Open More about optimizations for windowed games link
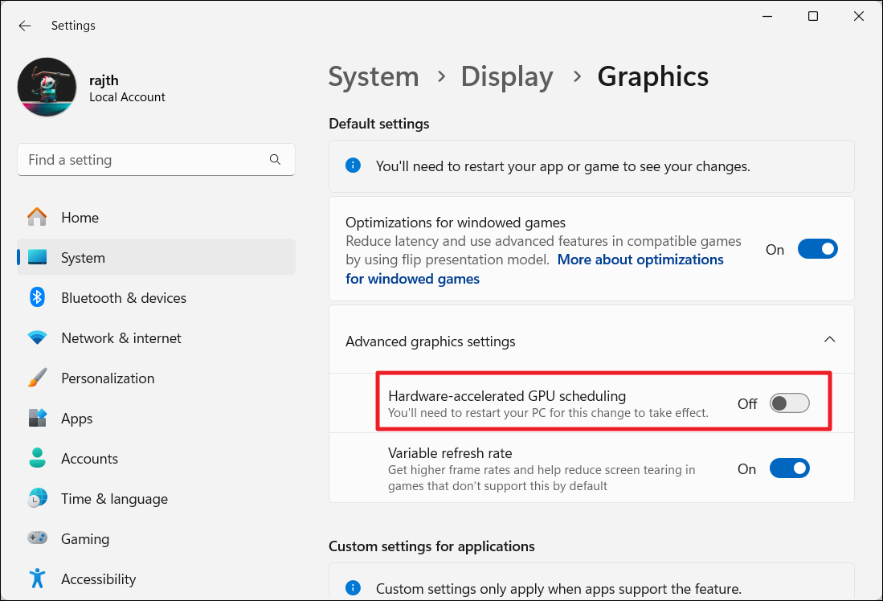 [640, 260]
